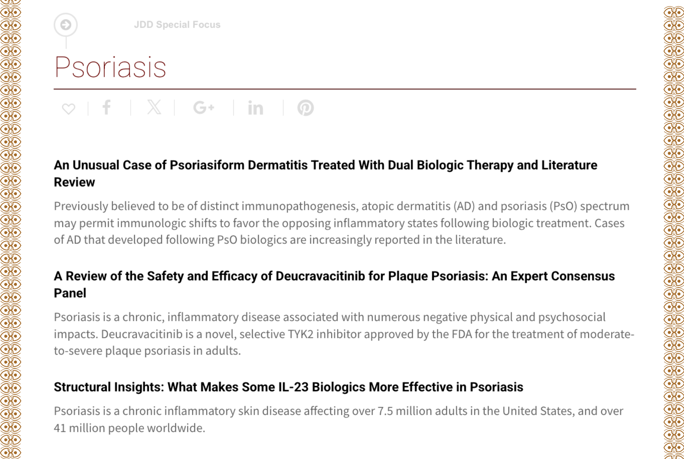The height and width of the screenshot is (459, 684).
Task: Pin this page with Pinterest icon
Action: (305, 108)
